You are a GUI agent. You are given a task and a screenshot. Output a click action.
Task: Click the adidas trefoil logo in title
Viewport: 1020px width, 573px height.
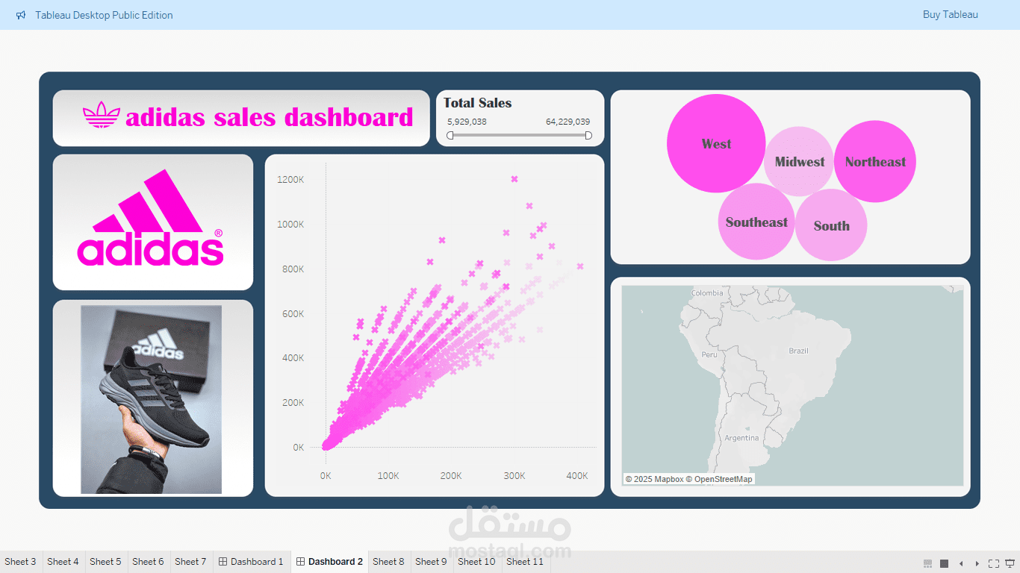point(102,115)
